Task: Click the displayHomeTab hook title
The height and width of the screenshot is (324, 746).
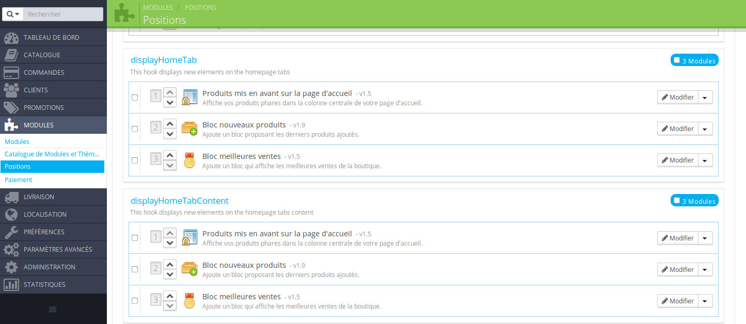Action: click(x=164, y=60)
